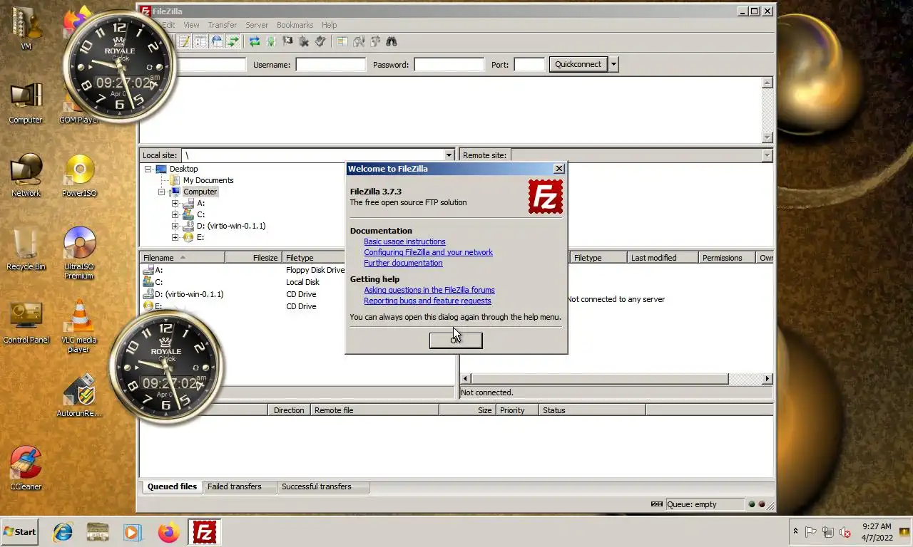Select the Control Panel desktop icon
This screenshot has height=547, width=913.
pos(26,323)
